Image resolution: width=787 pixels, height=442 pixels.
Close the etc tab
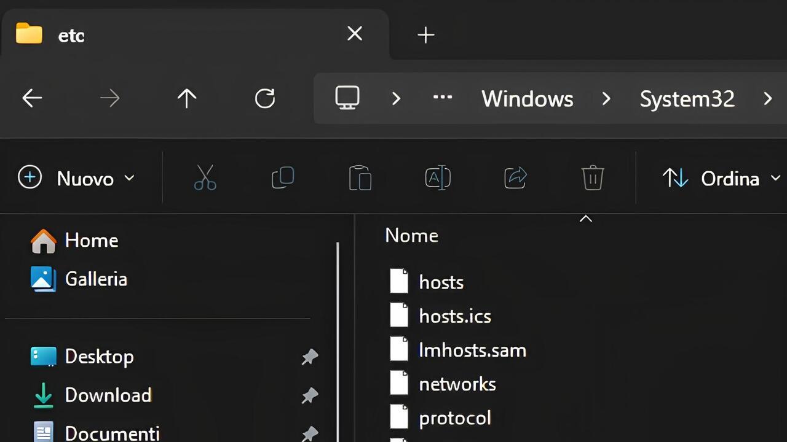click(355, 34)
